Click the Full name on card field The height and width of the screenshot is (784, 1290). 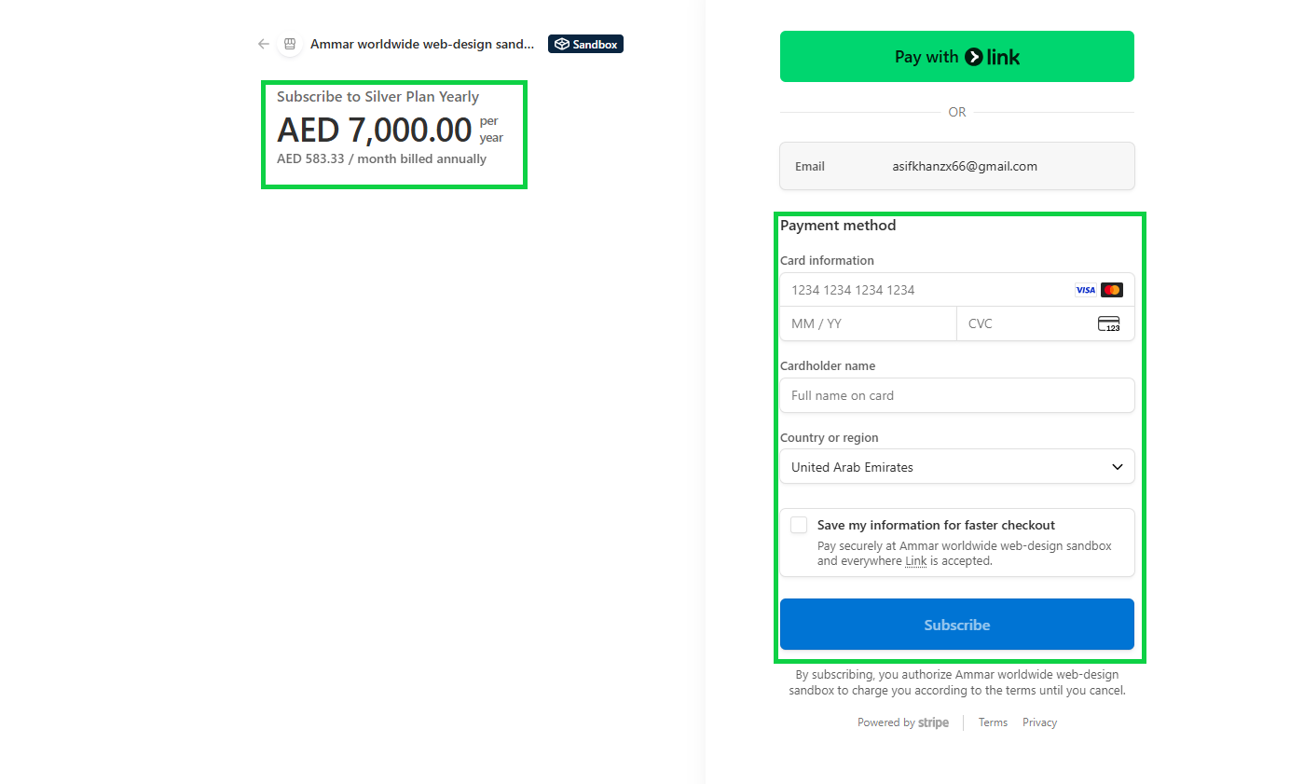(956, 395)
